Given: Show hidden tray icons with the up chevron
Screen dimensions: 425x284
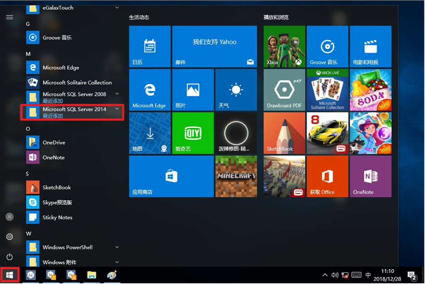Looking at the screenshot, I should [325, 275].
